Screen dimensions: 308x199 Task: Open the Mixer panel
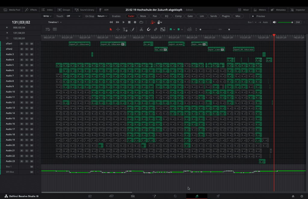pyautogui.click(x=244, y=10)
